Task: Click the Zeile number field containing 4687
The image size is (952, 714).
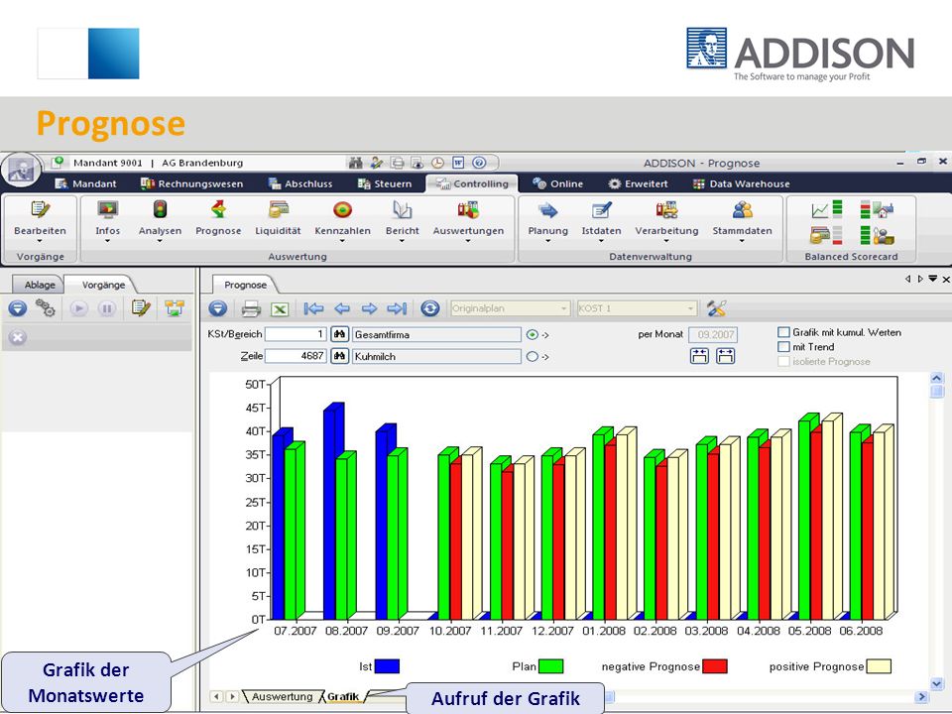Action: coord(296,356)
